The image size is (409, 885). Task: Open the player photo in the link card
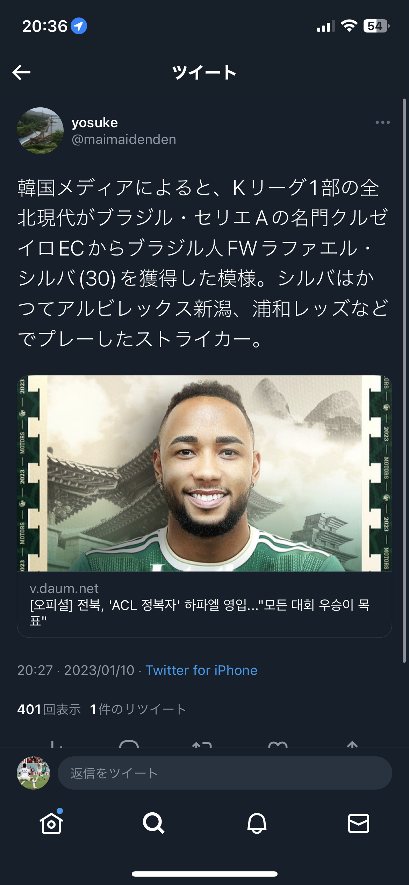point(204,473)
